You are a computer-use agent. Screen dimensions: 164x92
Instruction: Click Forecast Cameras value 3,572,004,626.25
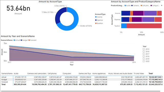coord(40,82)
